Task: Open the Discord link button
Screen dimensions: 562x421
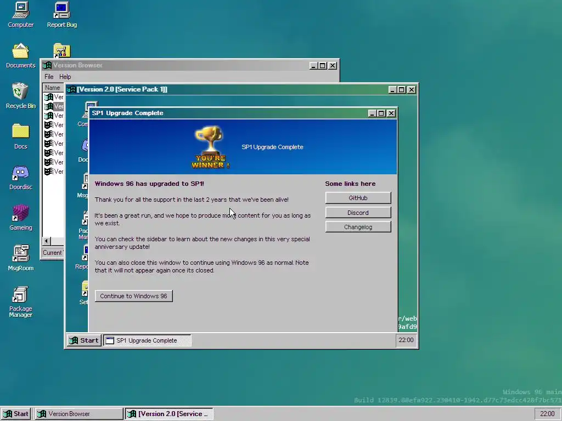Action: [x=358, y=213]
